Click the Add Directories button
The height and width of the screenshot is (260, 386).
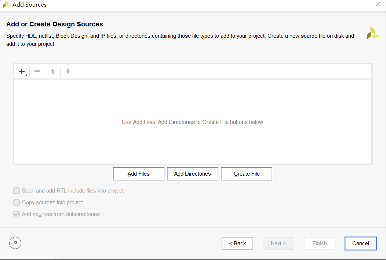pos(193,174)
